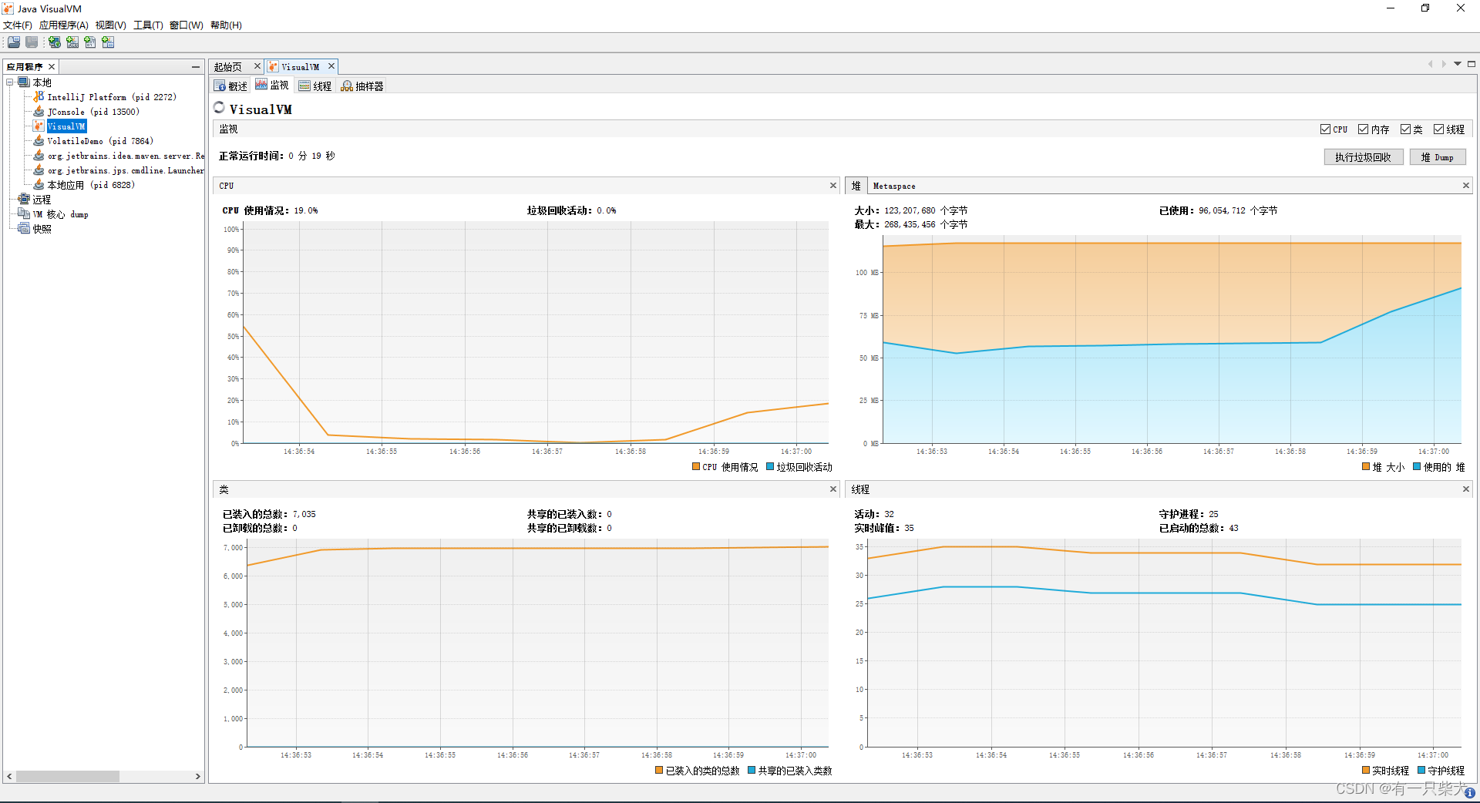This screenshot has height=803, width=1480.
Task: Click the 堆 Dump button
Action: (x=1438, y=157)
